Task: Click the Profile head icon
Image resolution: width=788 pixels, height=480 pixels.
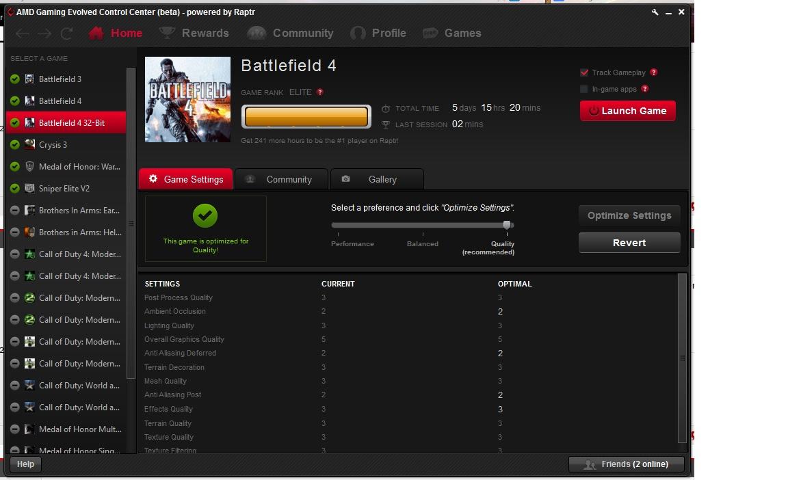Action: [x=358, y=33]
